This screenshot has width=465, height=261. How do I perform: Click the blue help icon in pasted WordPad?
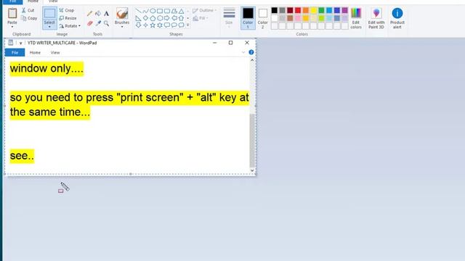tap(251, 52)
